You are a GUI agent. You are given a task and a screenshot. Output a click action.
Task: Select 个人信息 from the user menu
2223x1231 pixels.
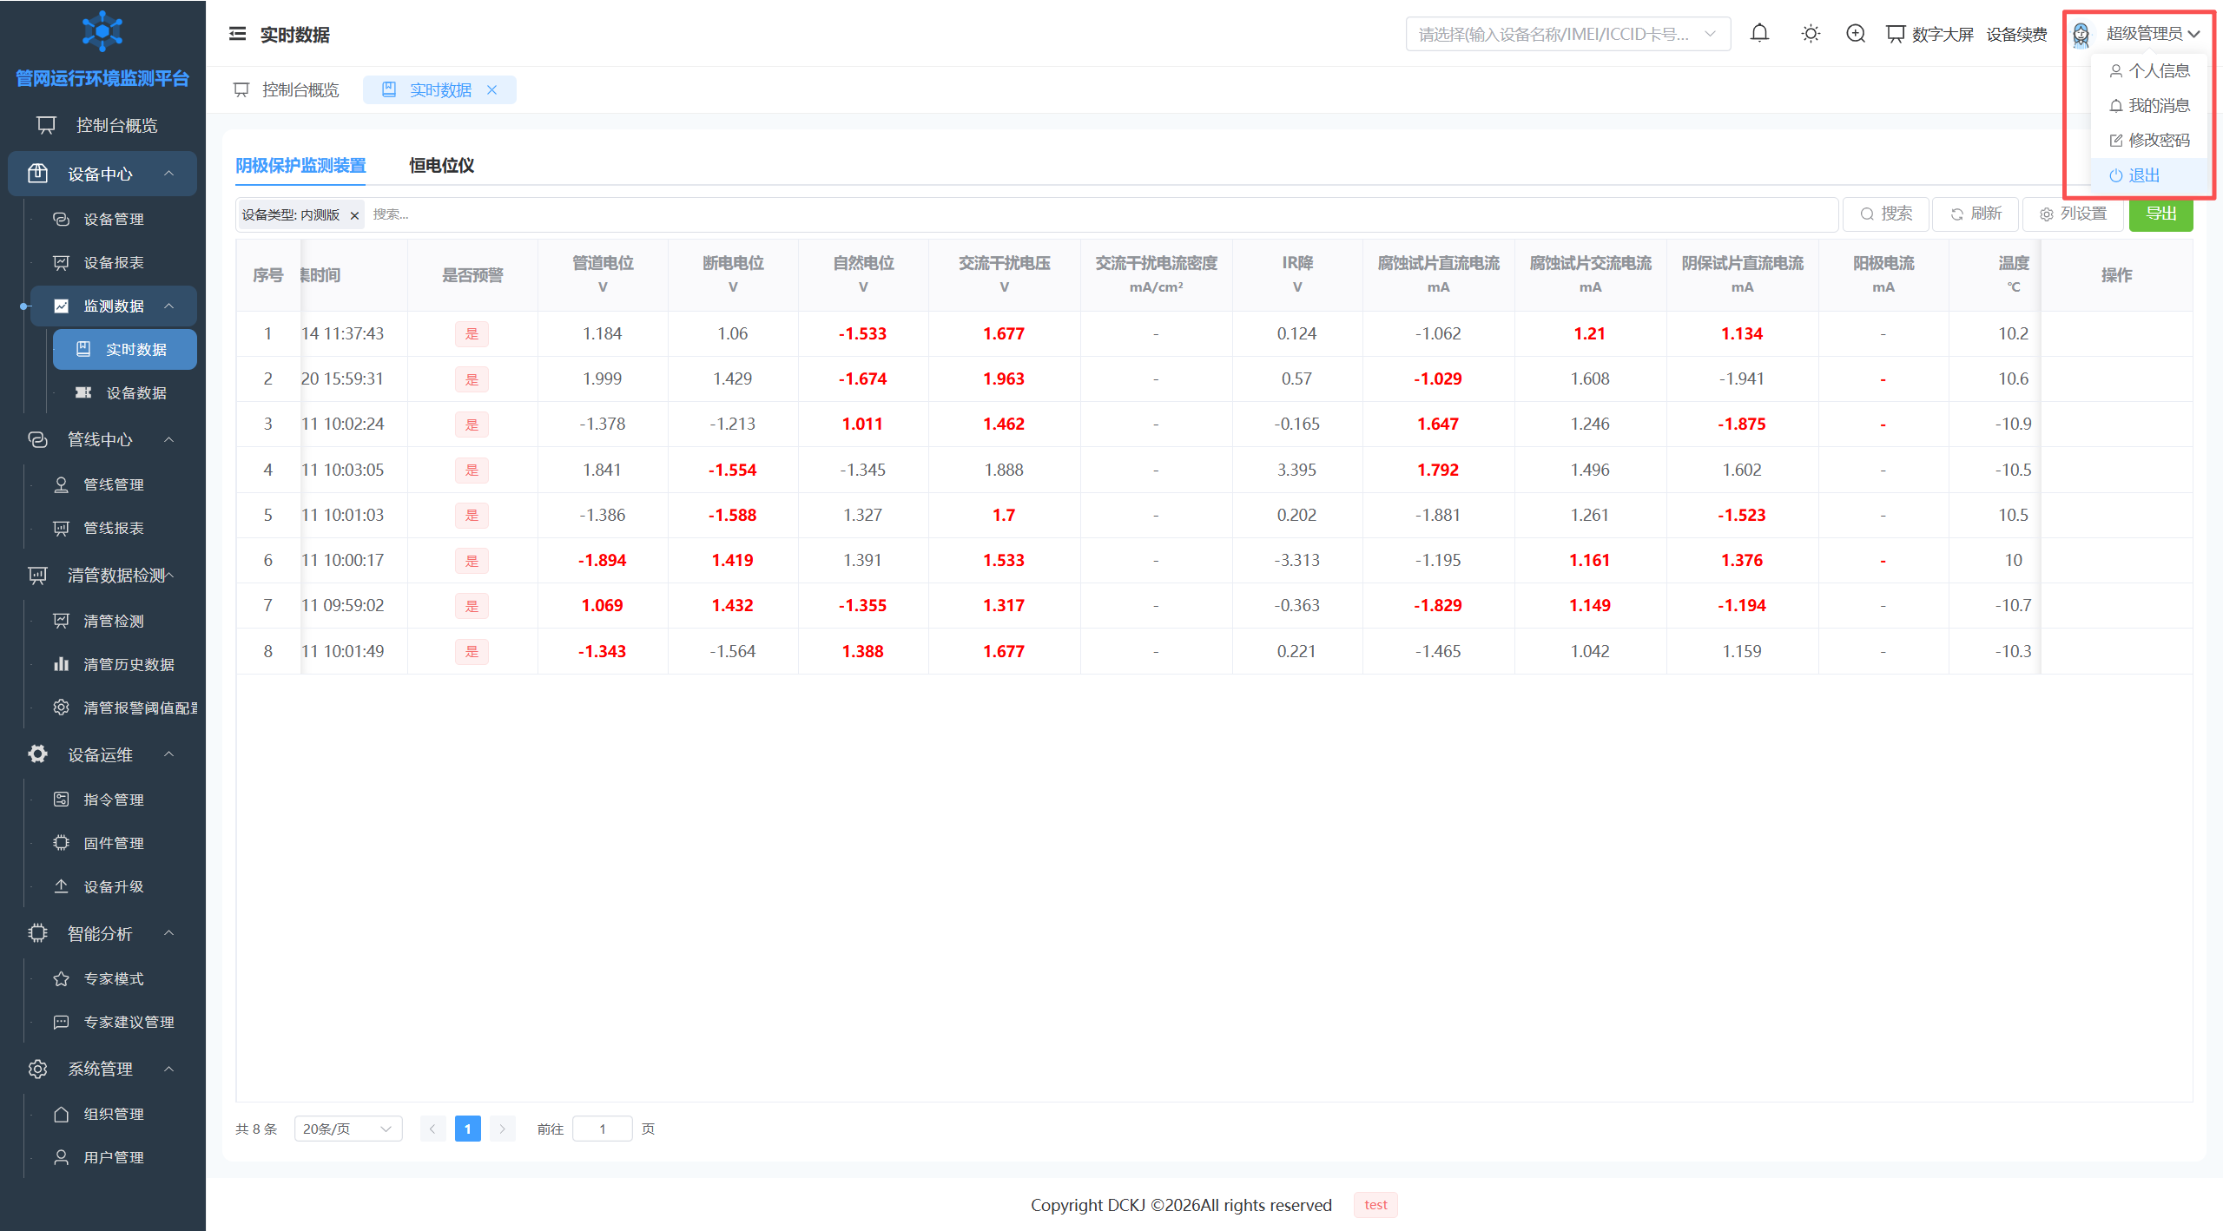click(2149, 70)
